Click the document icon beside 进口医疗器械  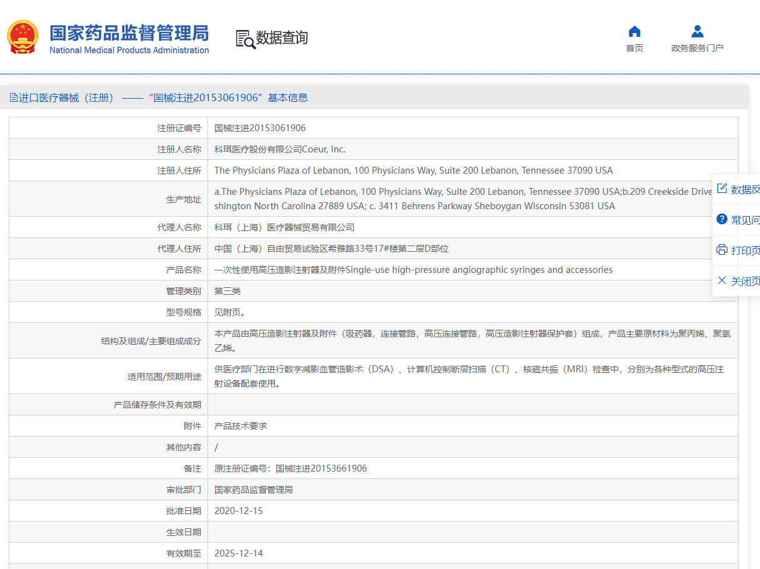pyautogui.click(x=14, y=97)
